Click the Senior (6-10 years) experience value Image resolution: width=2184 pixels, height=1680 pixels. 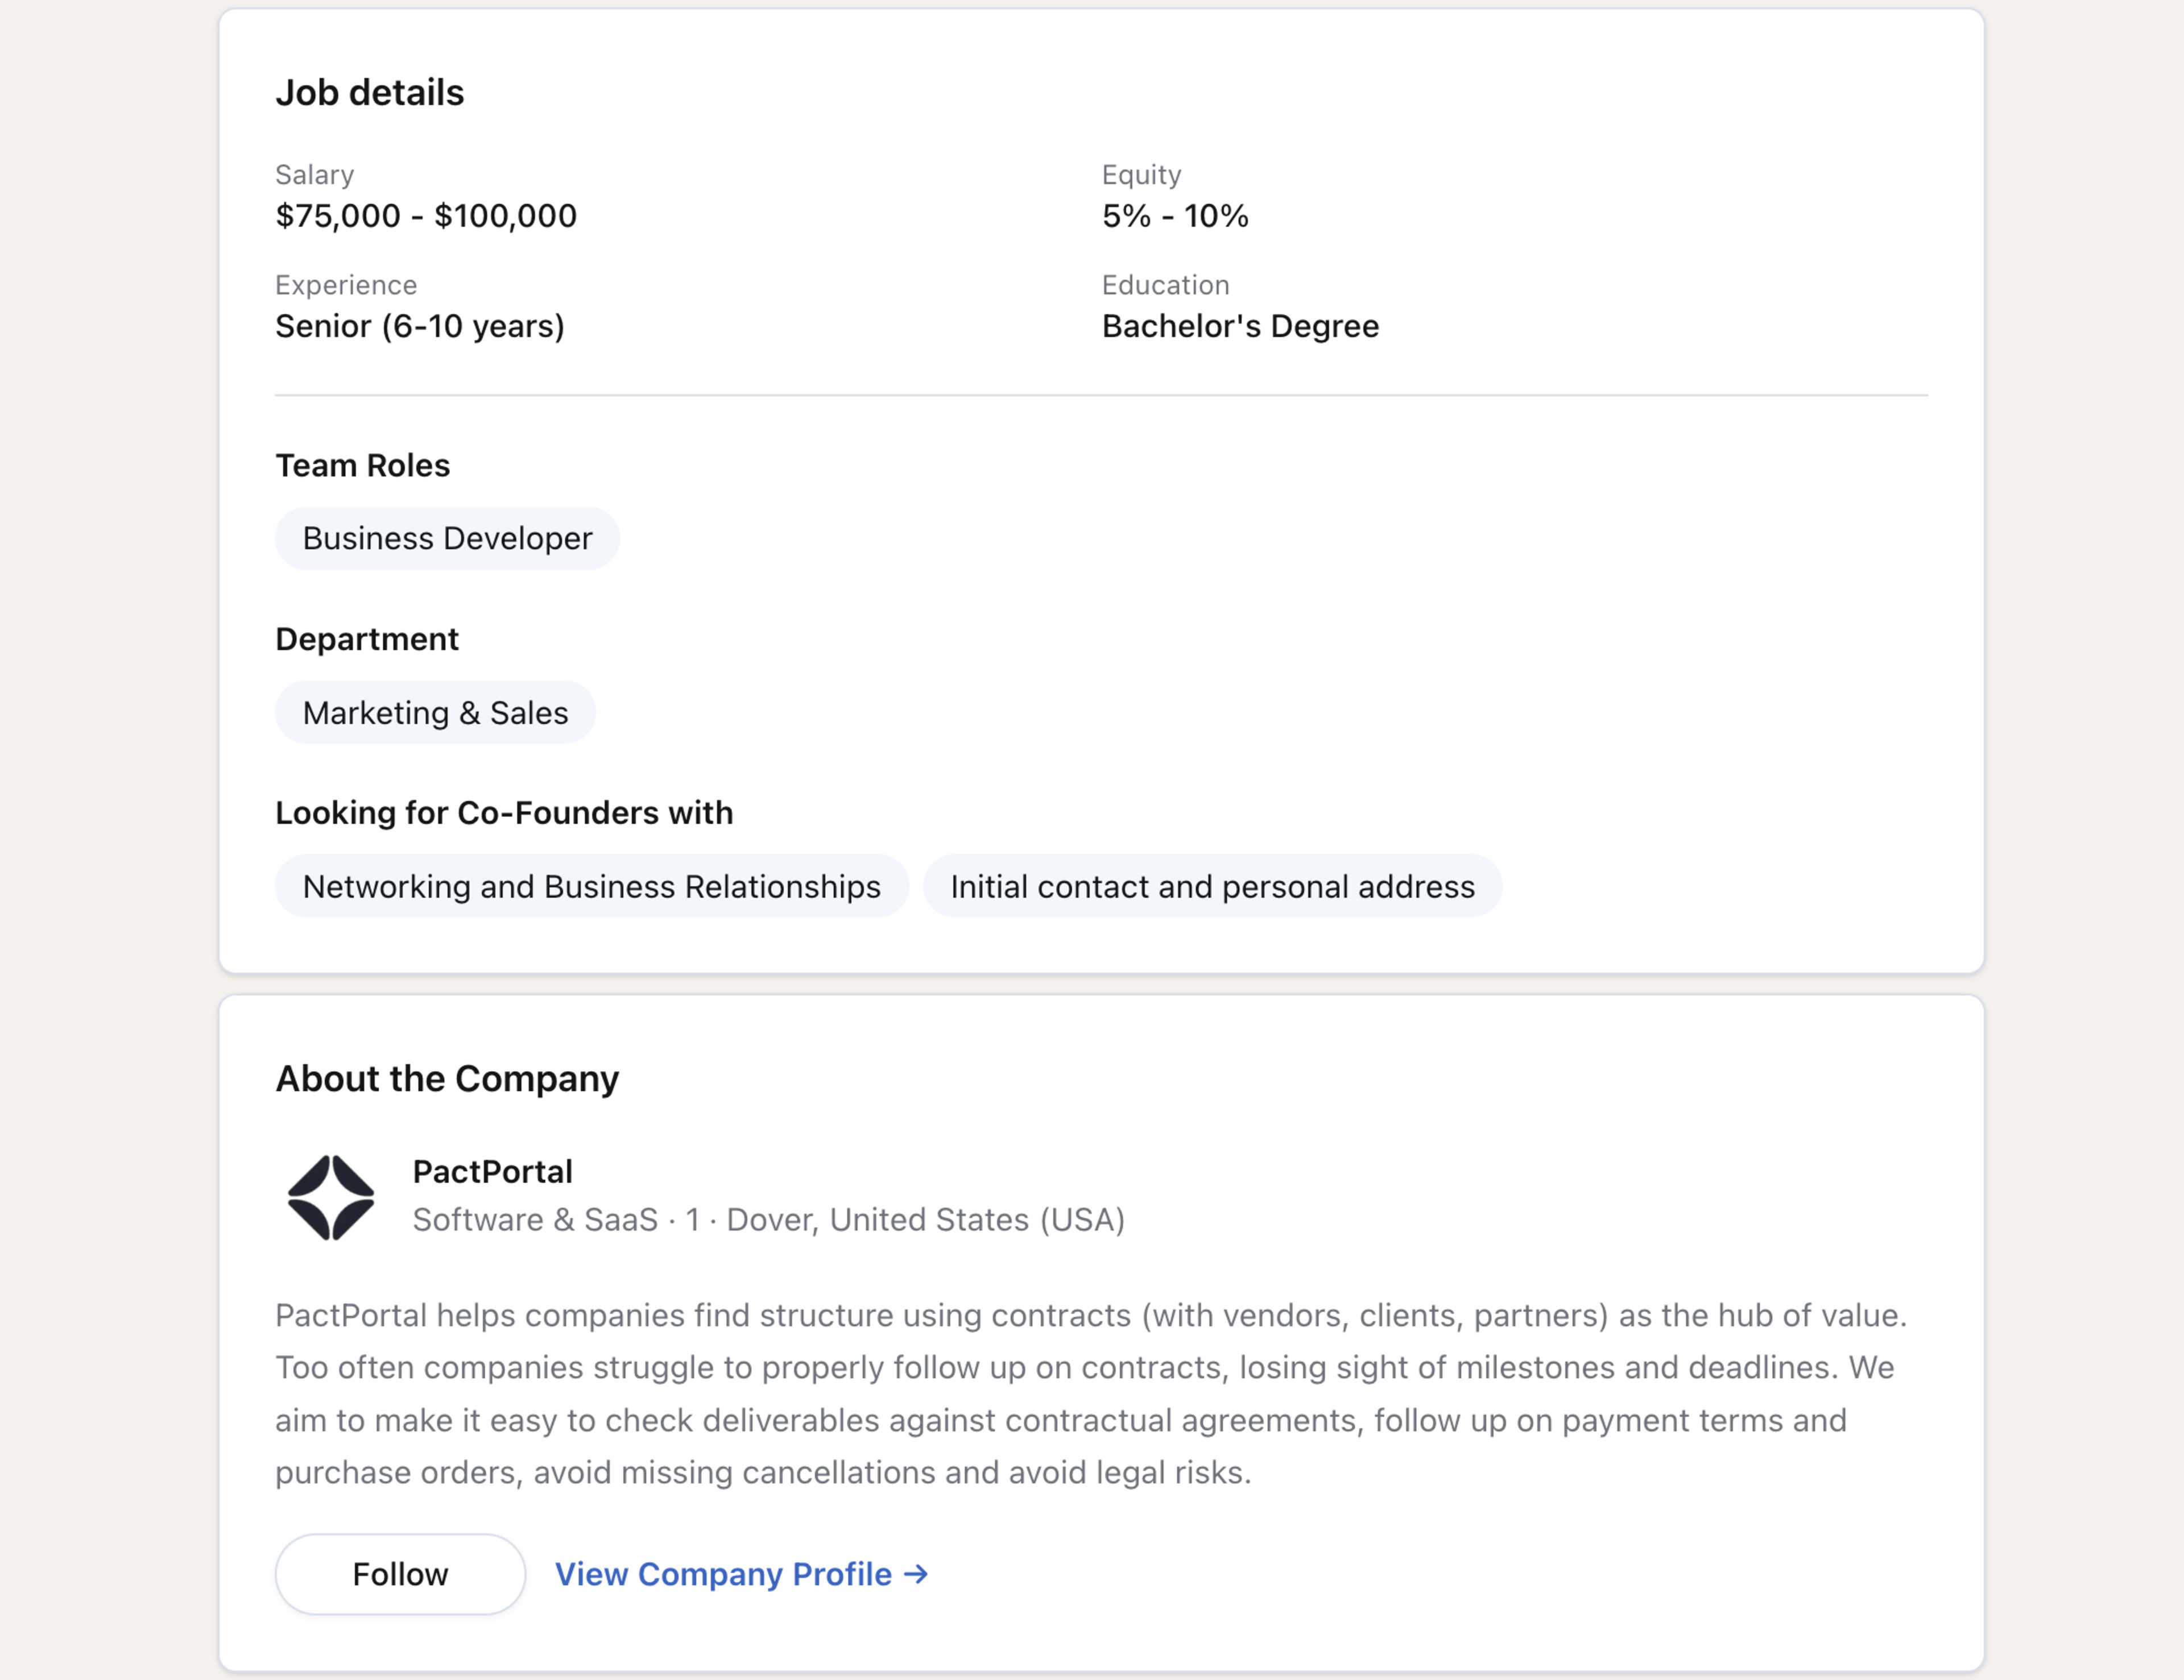420,326
